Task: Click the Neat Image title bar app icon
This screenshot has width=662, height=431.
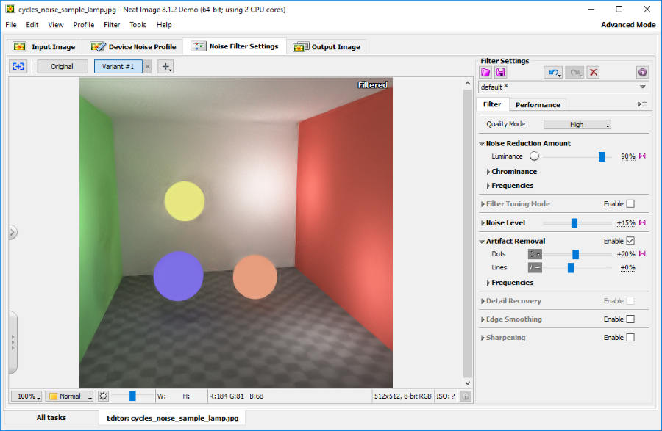Action: [x=10, y=9]
